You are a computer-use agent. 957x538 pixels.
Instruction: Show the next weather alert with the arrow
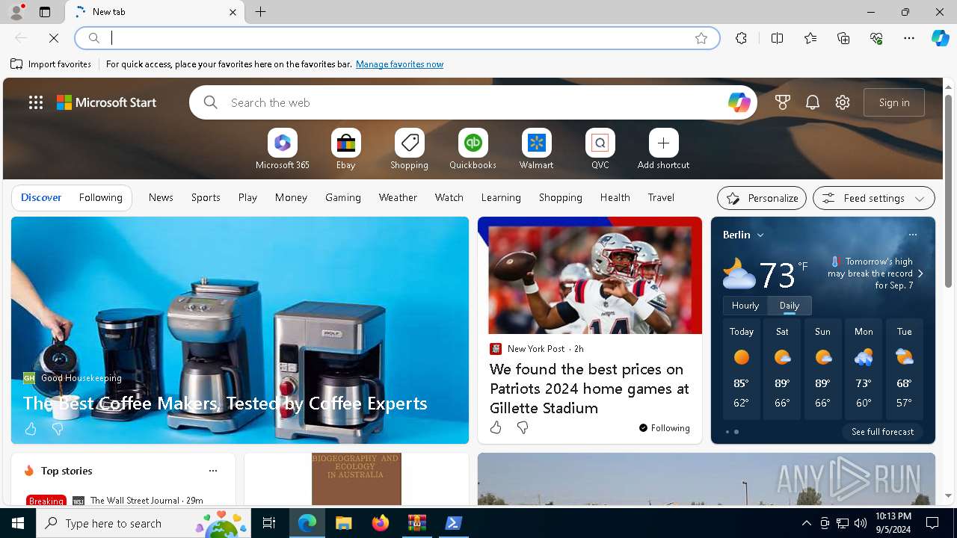click(920, 273)
